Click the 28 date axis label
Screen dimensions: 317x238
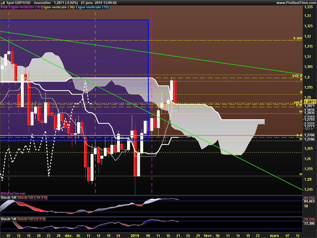(x=59, y=235)
